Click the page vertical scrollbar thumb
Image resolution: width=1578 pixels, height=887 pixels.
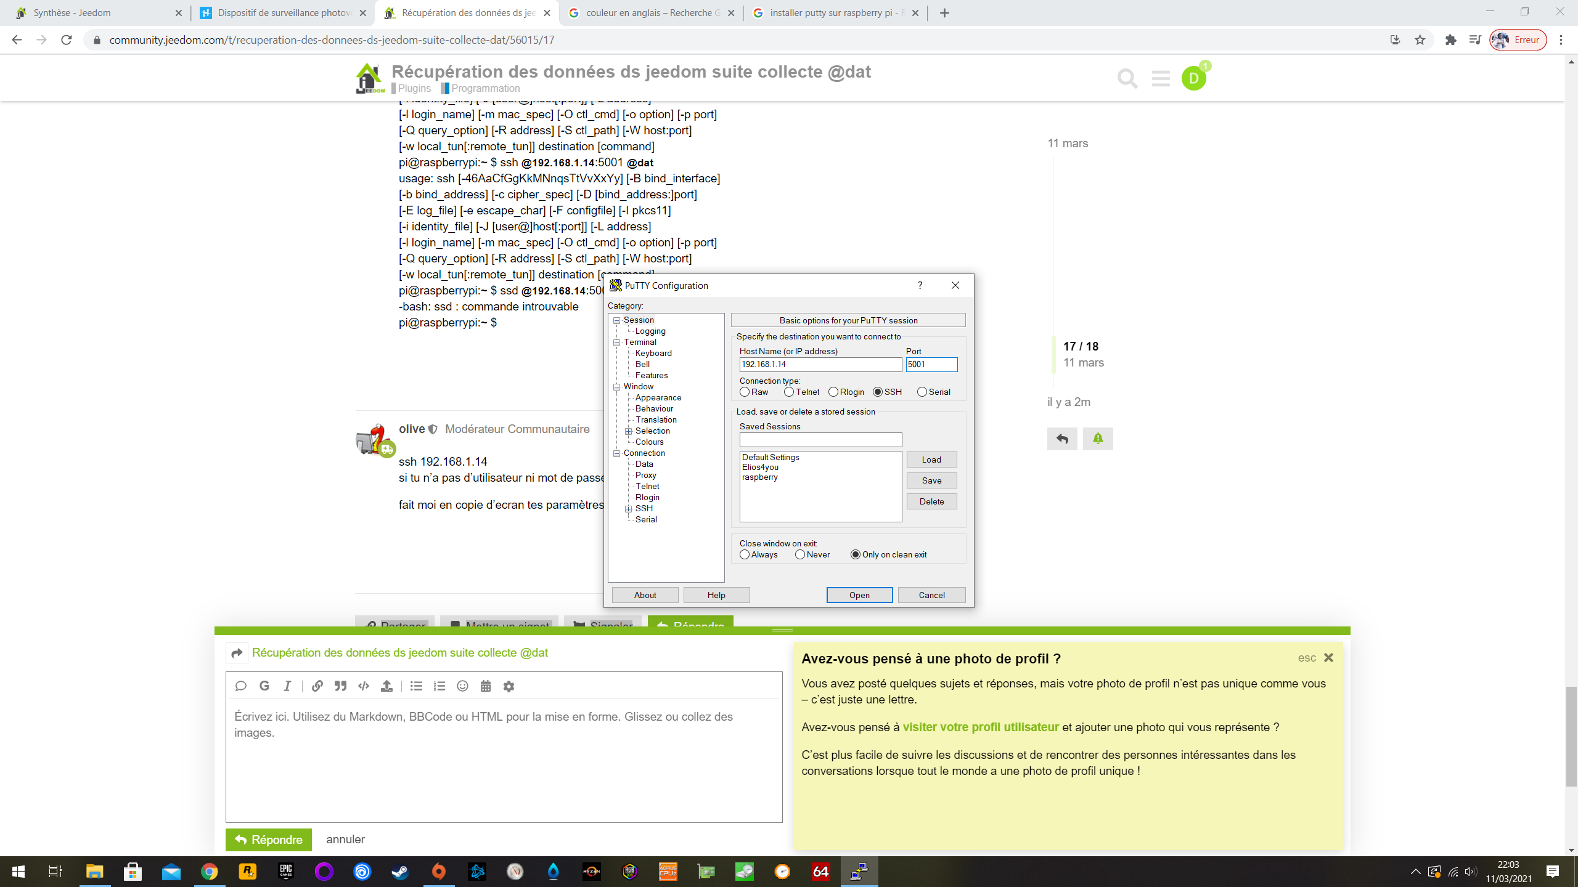pos(1571,736)
